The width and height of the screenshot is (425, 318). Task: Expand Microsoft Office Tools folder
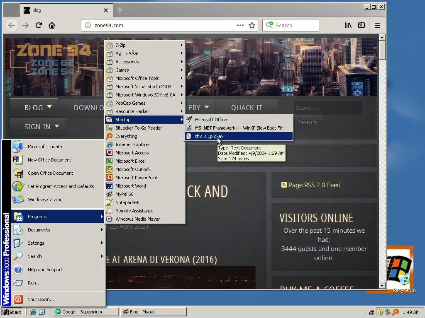tap(145, 78)
